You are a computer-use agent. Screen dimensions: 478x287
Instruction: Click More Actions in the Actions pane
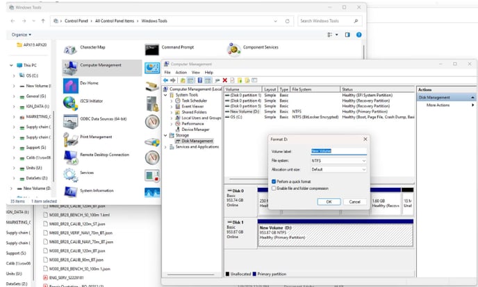(438, 105)
